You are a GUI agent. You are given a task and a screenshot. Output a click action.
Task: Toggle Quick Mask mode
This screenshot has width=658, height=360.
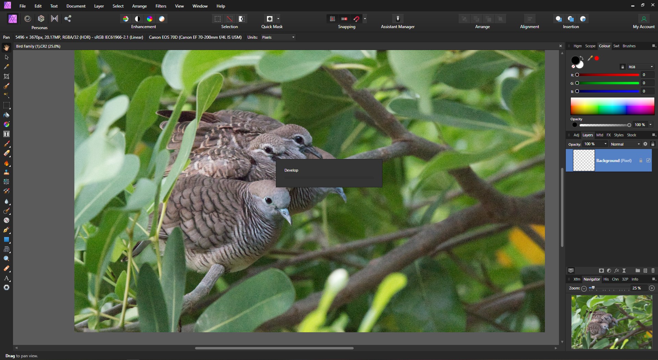(x=269, y=19)
